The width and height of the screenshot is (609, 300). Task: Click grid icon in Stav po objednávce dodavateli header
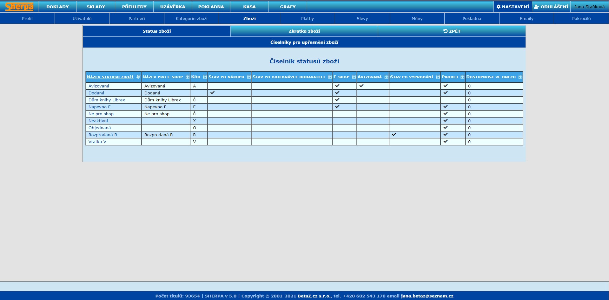329,77
